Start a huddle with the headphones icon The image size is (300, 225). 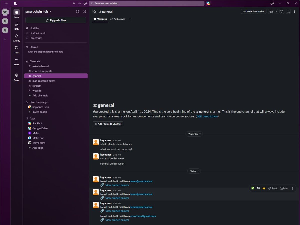pyautogui.click(x=271, y=11)
